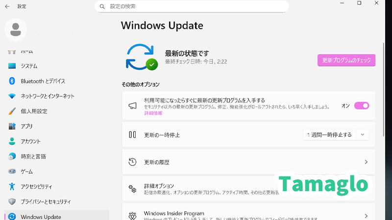Image resolution: width=392 pixels, height=220 pixels.
Task: Click the large update status sync icon
Action: [x=142, y=57]
